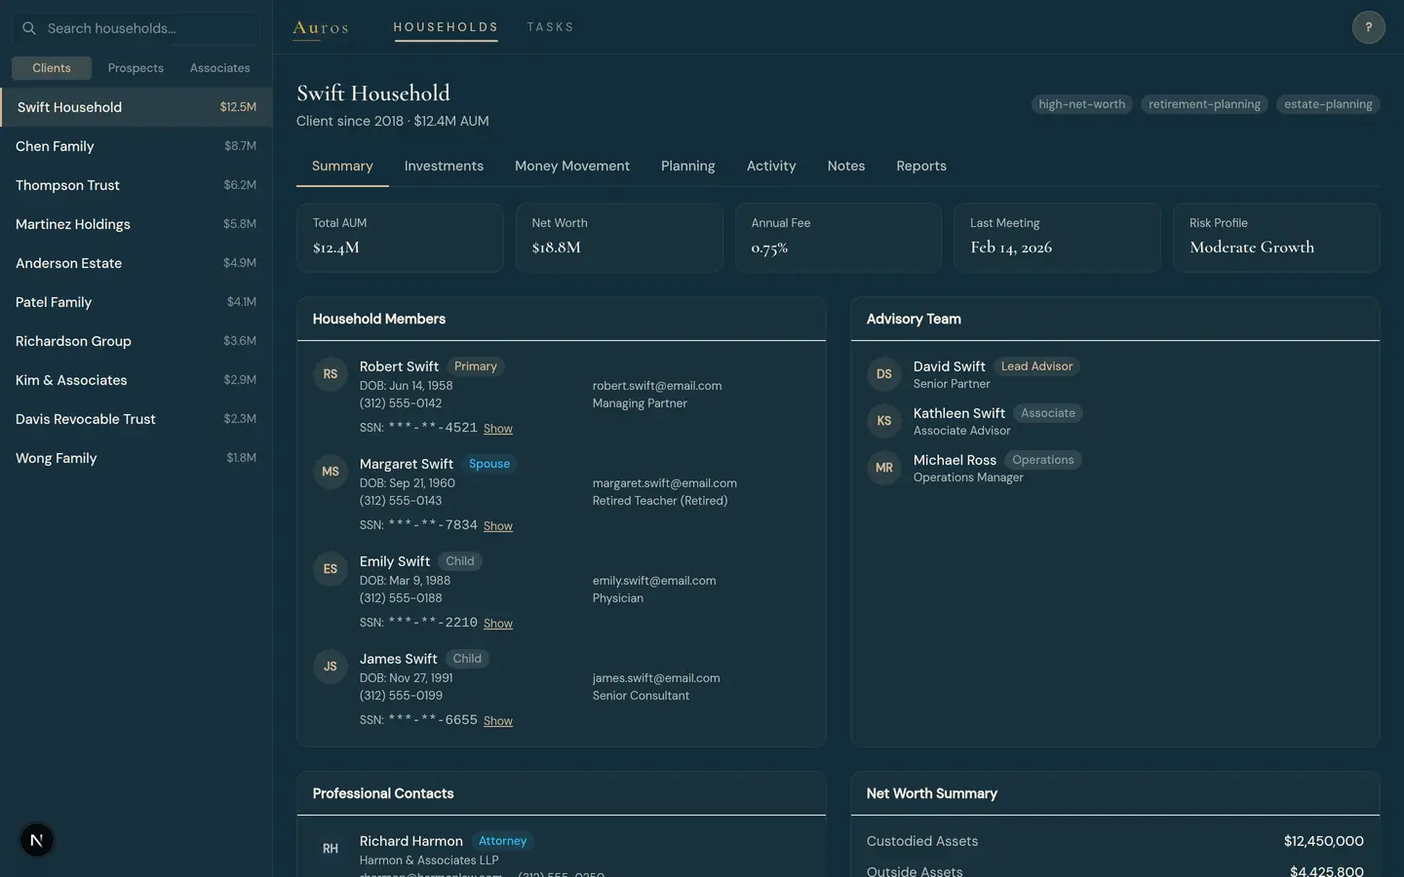The width and height of the screenshot is (1404, 877).
Task: Click James Swift's JS avatar
Action: pyautogui.click(x=331, y=667)
